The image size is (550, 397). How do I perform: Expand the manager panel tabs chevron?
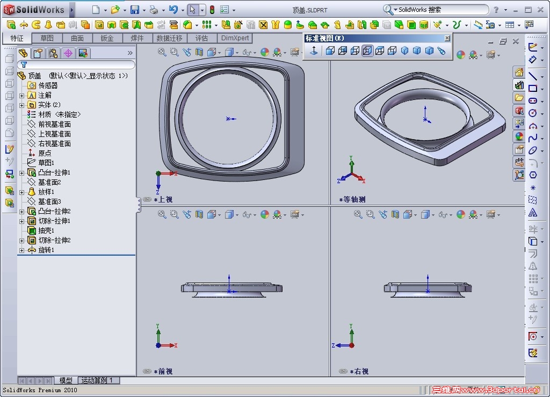pyautogui.click(x=130, y=53)
